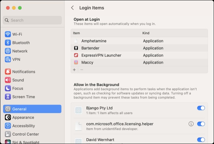
Task: Open Accessibility settings
Action: [x=32, y=126]
